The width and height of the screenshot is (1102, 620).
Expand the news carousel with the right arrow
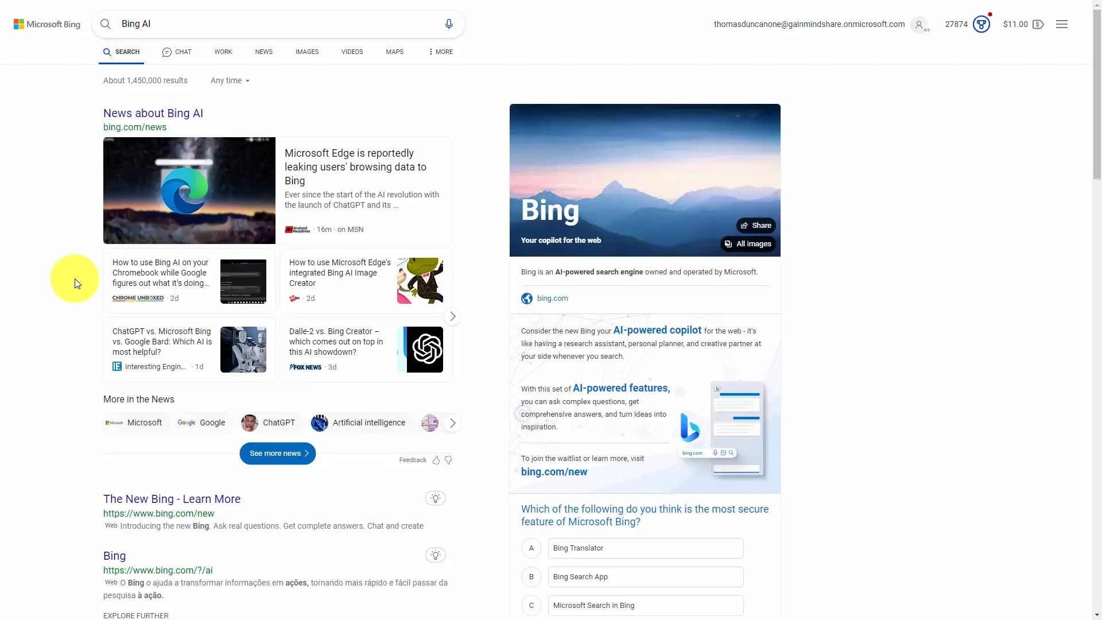pos(452,316)
